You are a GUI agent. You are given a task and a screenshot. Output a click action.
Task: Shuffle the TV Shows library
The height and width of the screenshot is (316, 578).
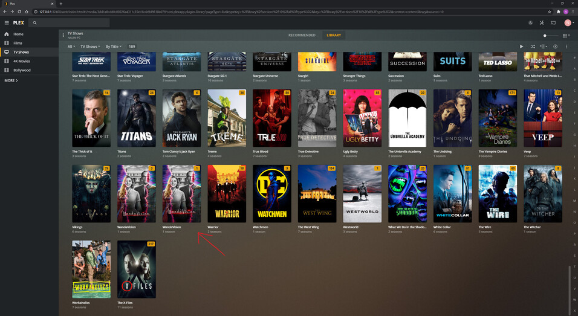(533, 47)
